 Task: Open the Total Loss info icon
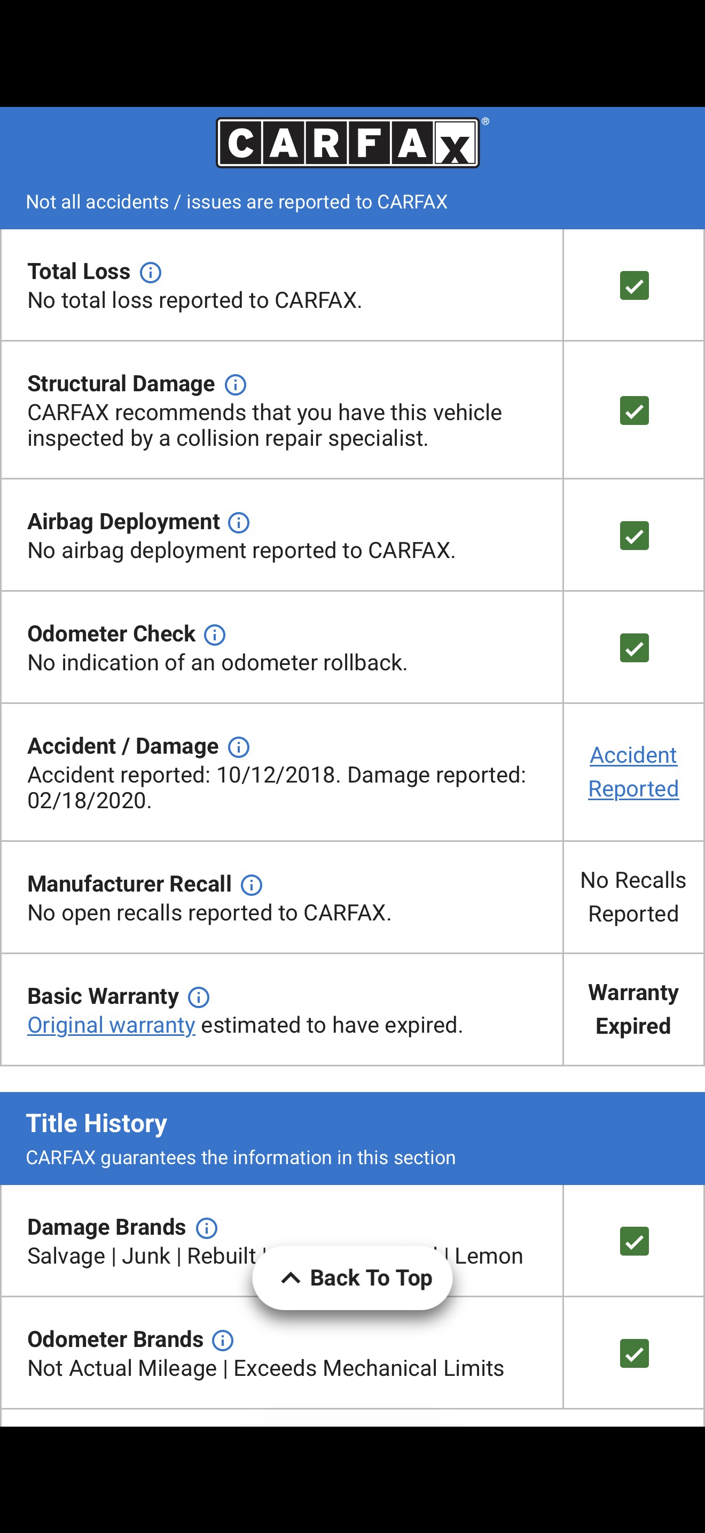tap(151, 273)
